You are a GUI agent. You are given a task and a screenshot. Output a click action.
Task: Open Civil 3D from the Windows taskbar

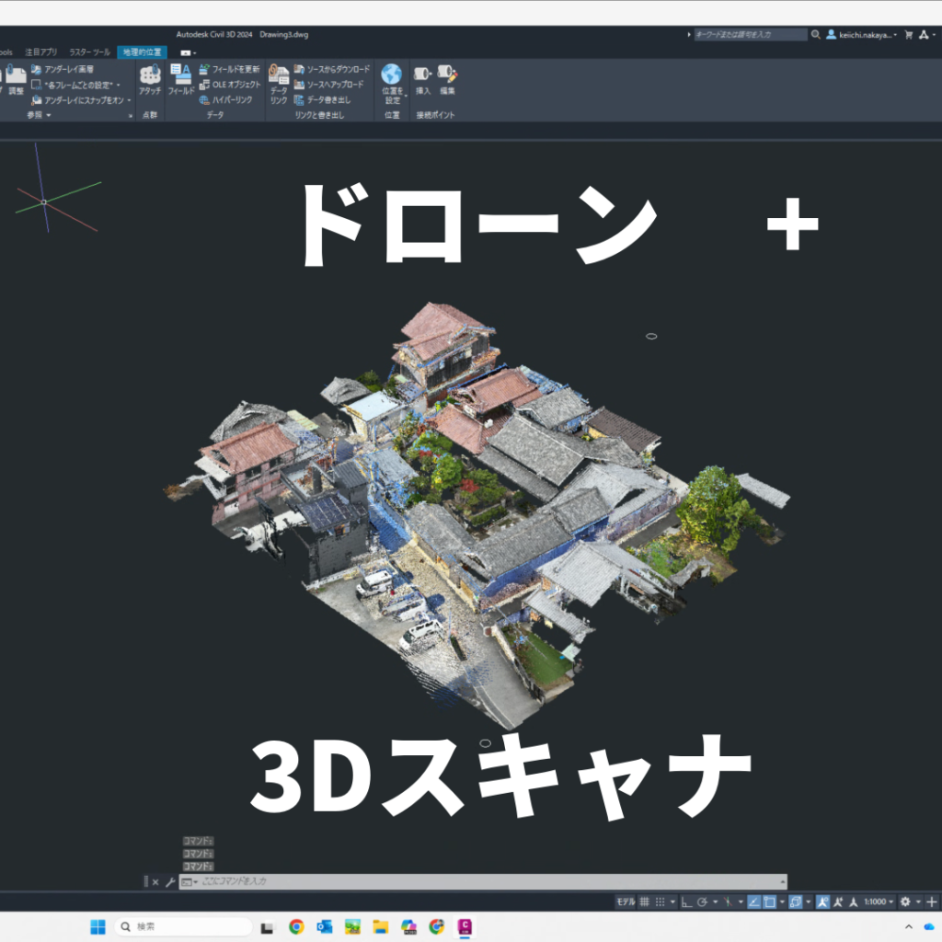tap(465, 926)
